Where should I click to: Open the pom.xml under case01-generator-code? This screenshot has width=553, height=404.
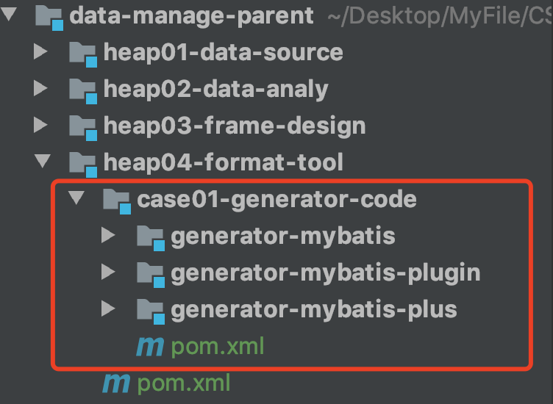tap(217, 346)
